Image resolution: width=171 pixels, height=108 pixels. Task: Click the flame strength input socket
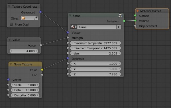click(x=68, y=37)
